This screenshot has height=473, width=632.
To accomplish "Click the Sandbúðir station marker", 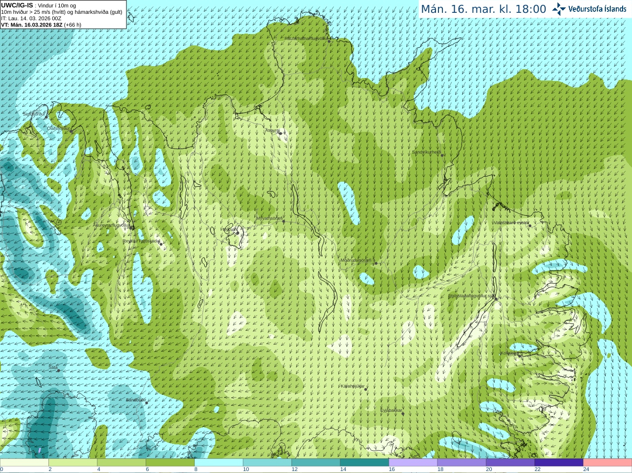I will point(146,403).
